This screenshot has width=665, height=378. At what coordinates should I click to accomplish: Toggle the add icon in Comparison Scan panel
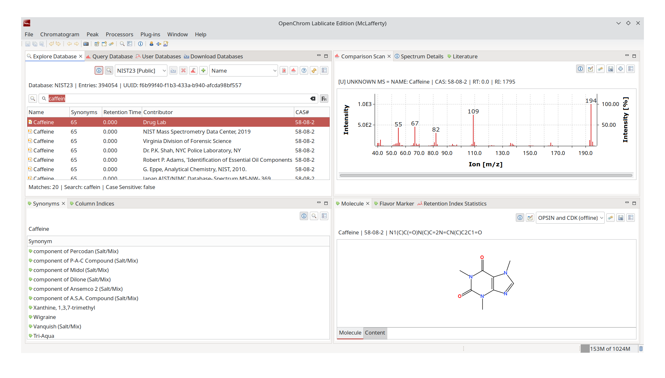pyautogui.click(x=621, y=69)
